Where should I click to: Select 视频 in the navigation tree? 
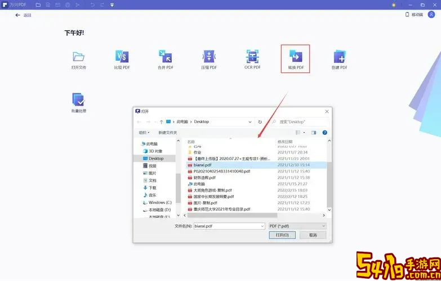point(150,166)
